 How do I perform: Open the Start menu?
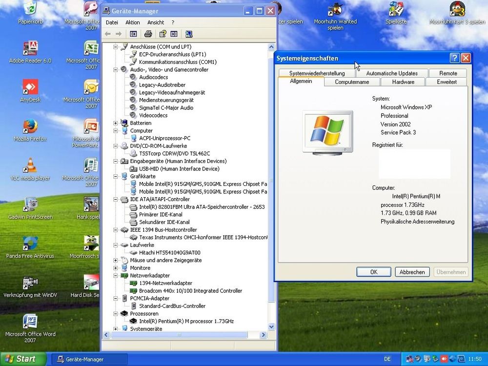(x=22, y=359)
